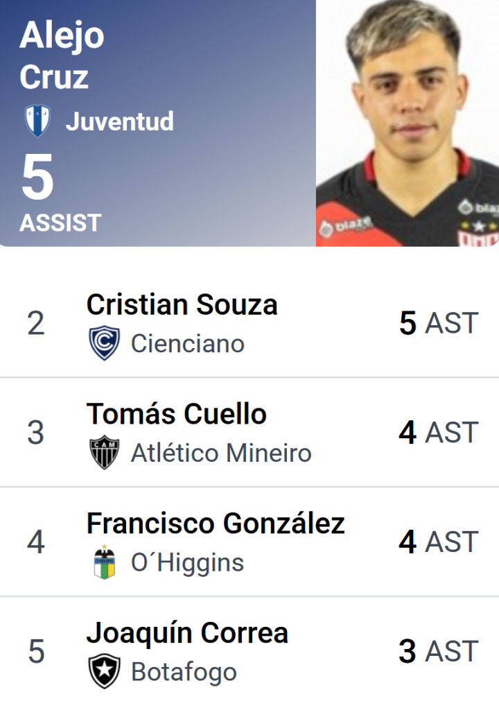The height and width of the screenshot is (701, 499).
Task: Go to the O'Higgins team name
Action: coord(187,562)
